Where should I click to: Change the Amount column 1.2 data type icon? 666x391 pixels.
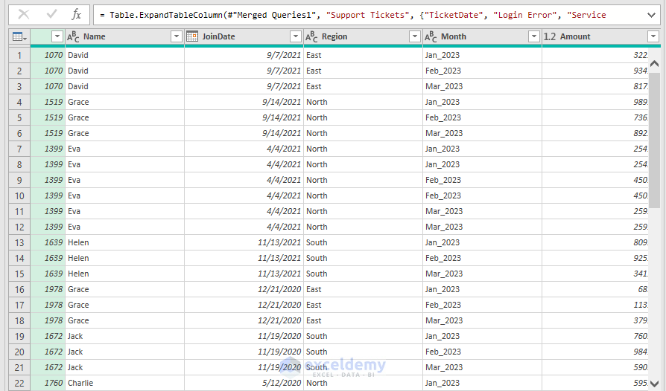550,37
